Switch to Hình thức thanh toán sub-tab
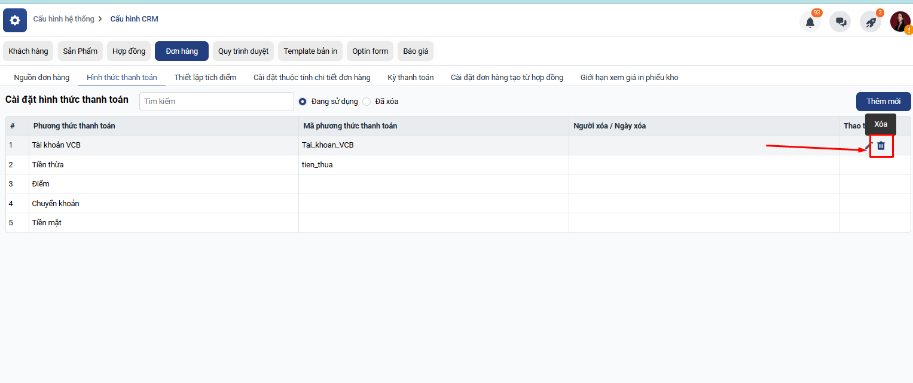The width and height of the screenshot is (913, 383). [122, 78]
